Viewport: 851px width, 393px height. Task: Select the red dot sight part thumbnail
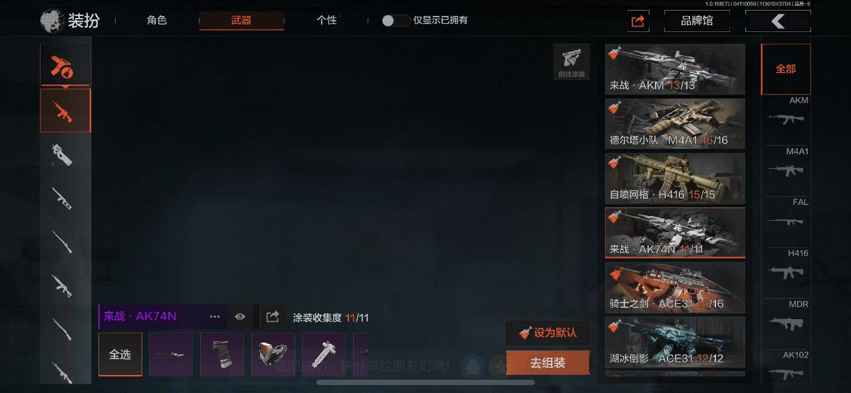click(273, 354)
